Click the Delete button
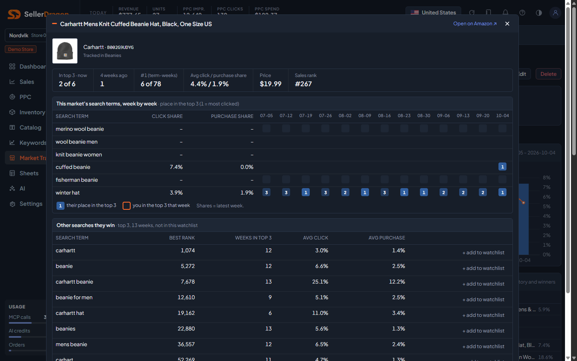577x361 pixels. coord(548,74)
